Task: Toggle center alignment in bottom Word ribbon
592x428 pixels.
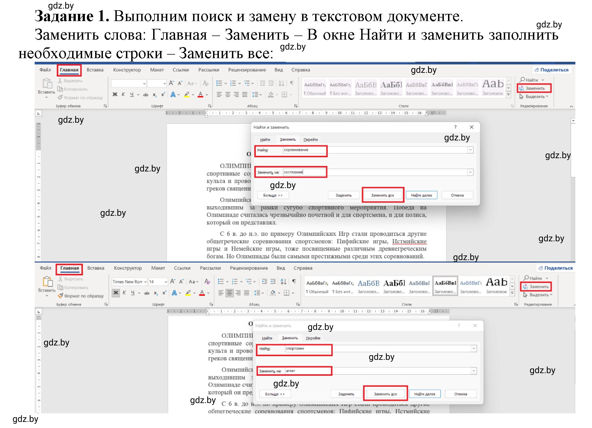Action: [x=229, y=293]
